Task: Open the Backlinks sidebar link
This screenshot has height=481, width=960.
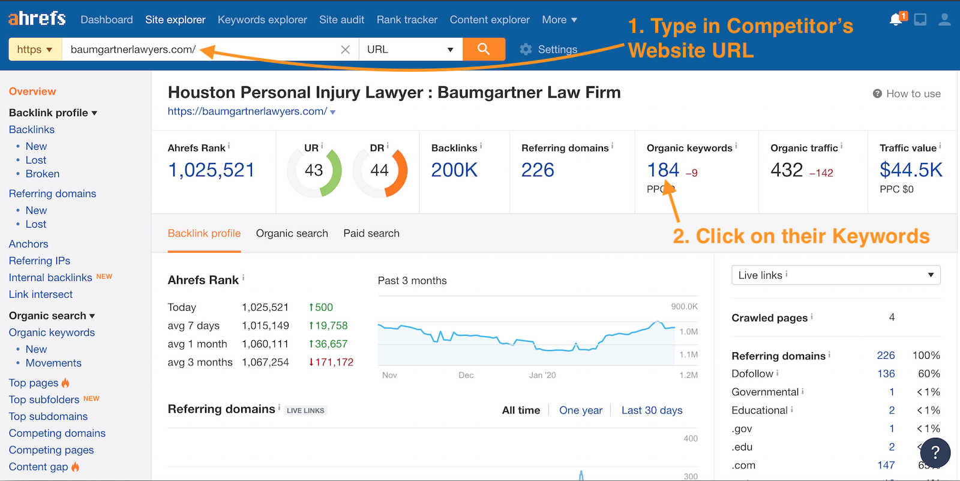Action: coord(32,129)
